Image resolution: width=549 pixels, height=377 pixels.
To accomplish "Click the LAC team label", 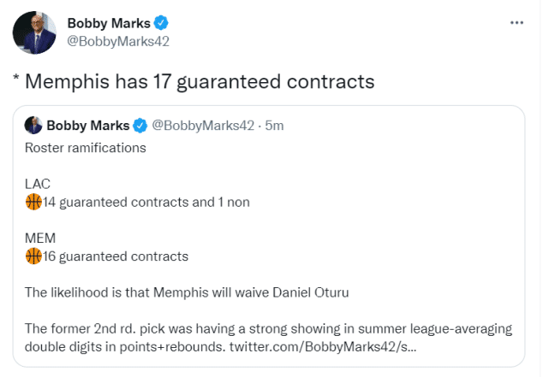I will pyautogui.click(x=38, y=184).
